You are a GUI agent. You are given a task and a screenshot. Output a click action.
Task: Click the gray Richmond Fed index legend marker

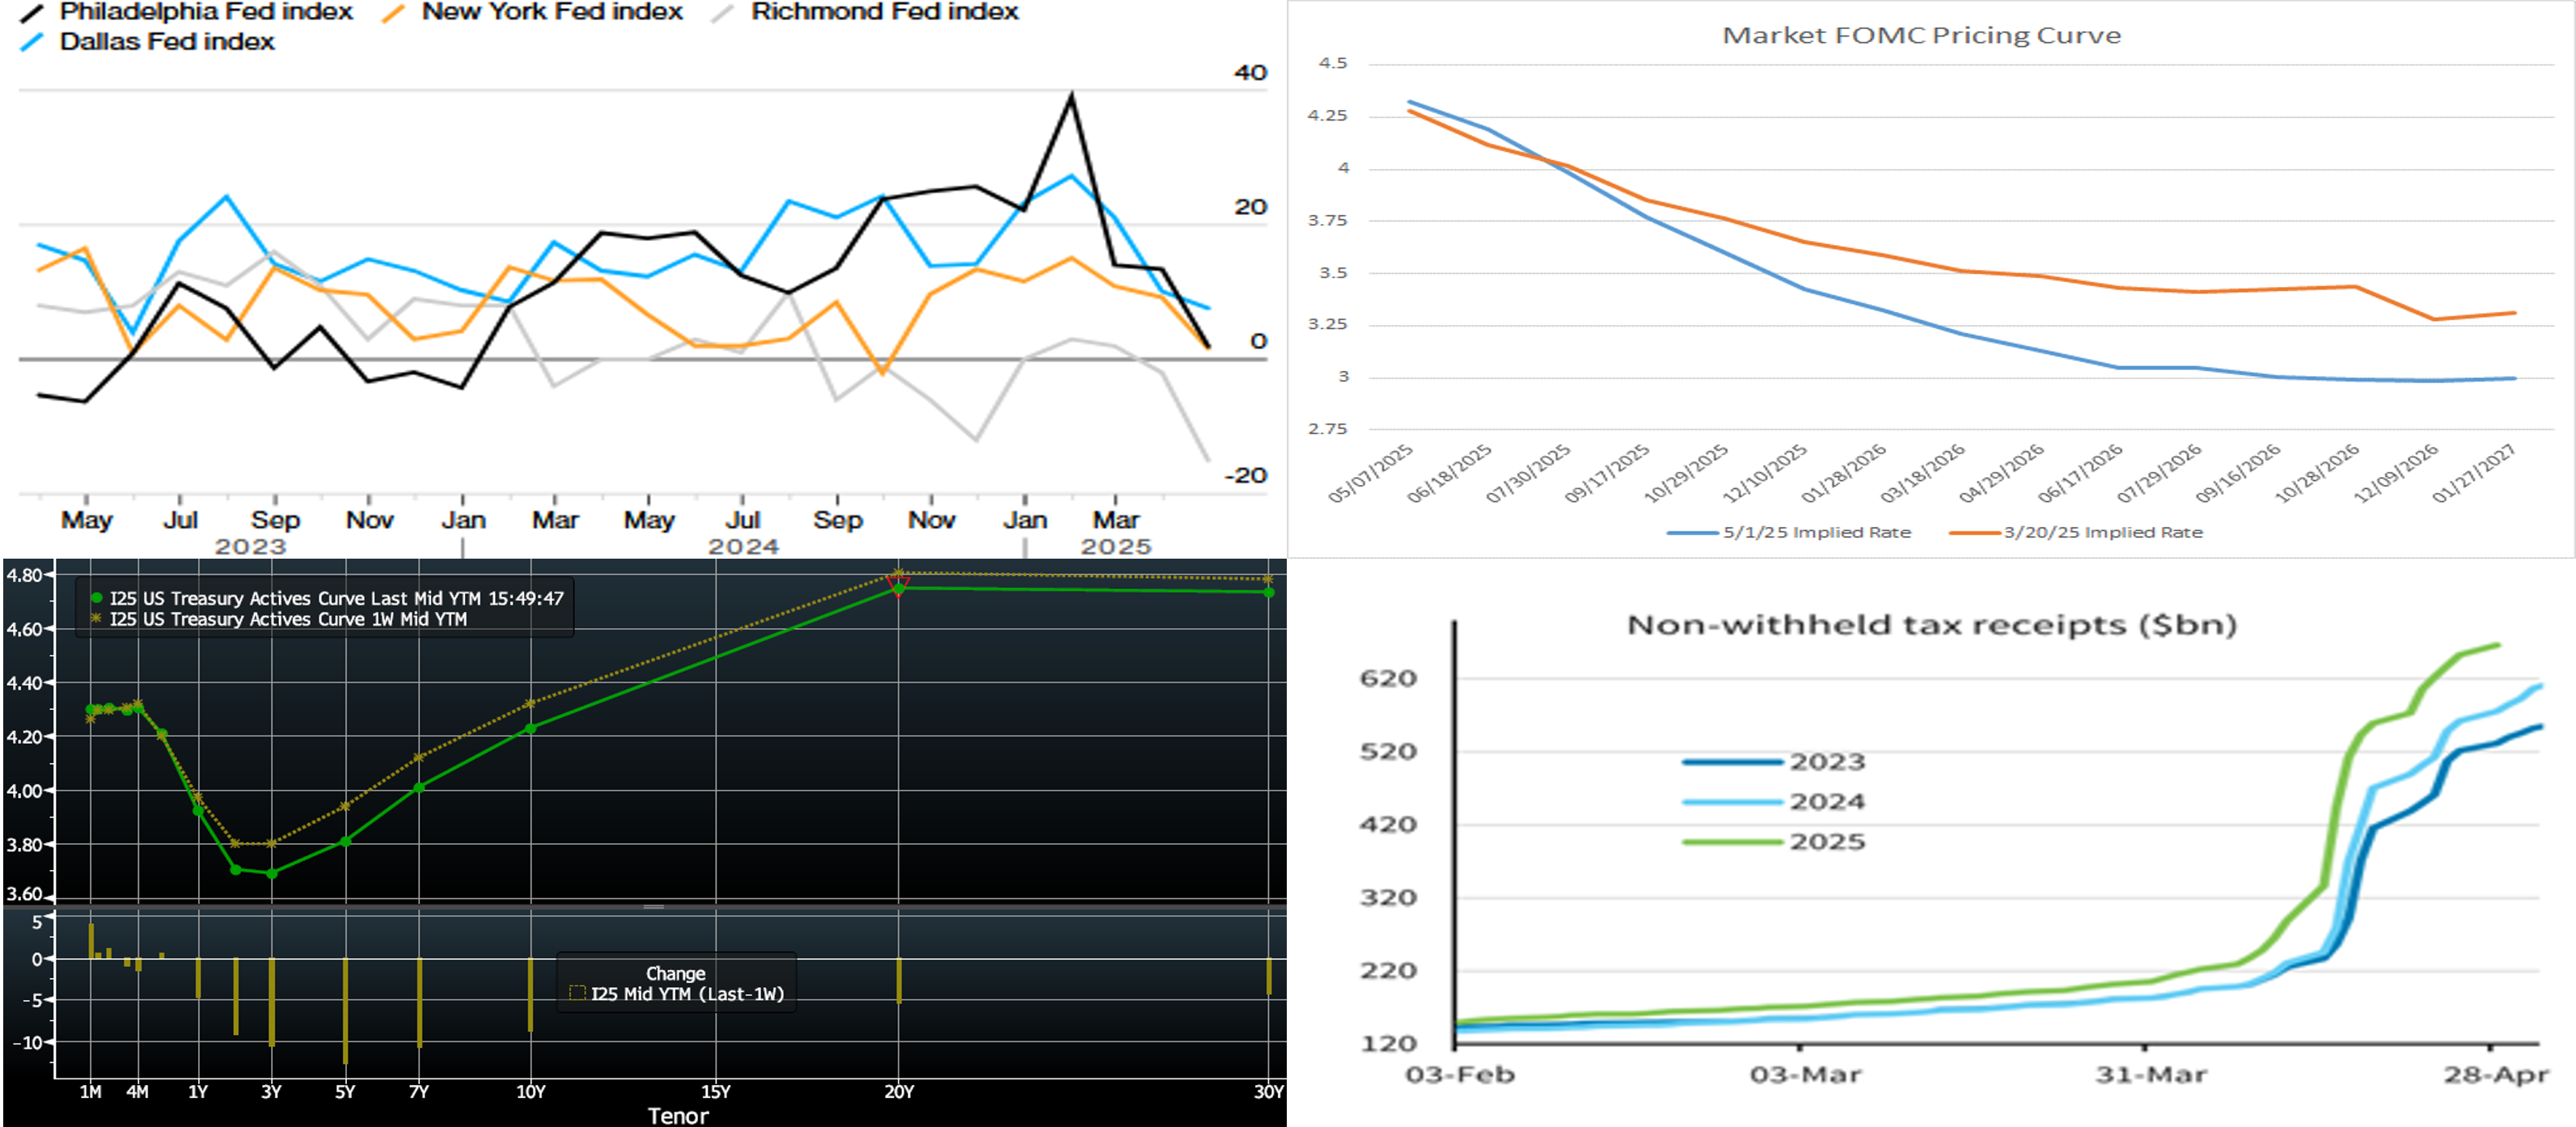[x=722, y=13]
